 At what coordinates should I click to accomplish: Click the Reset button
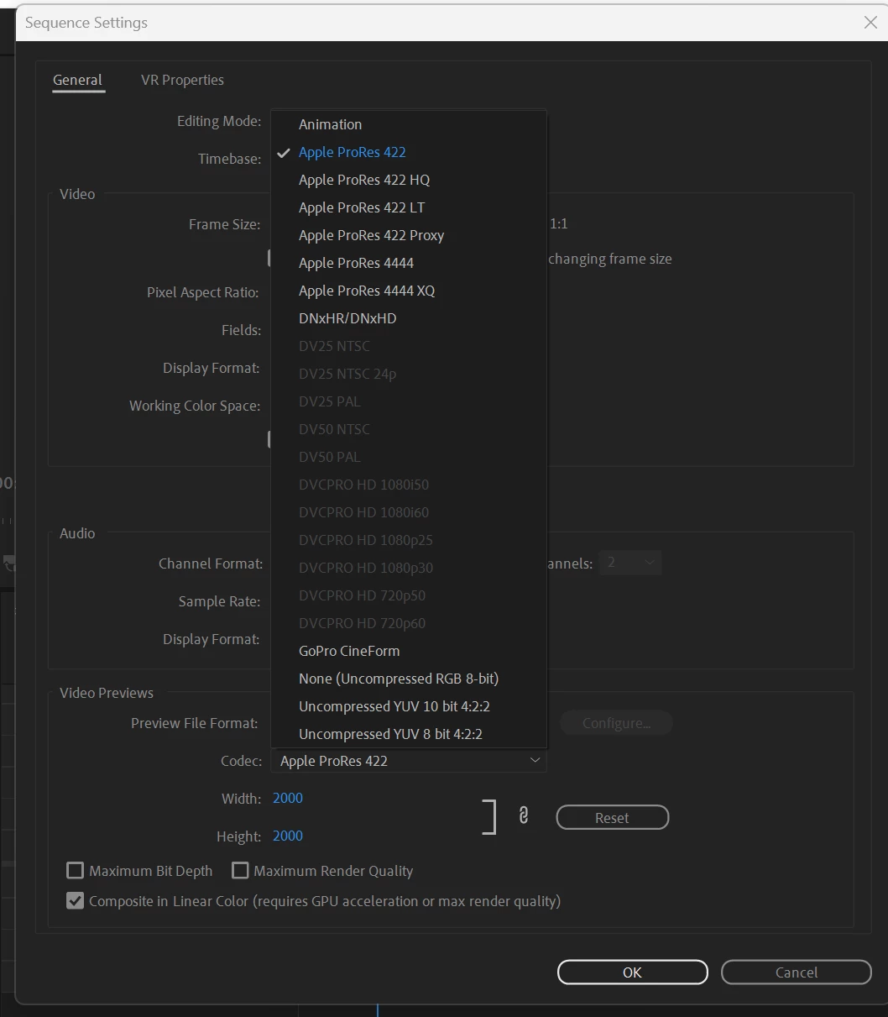click(x=613, y=817)
